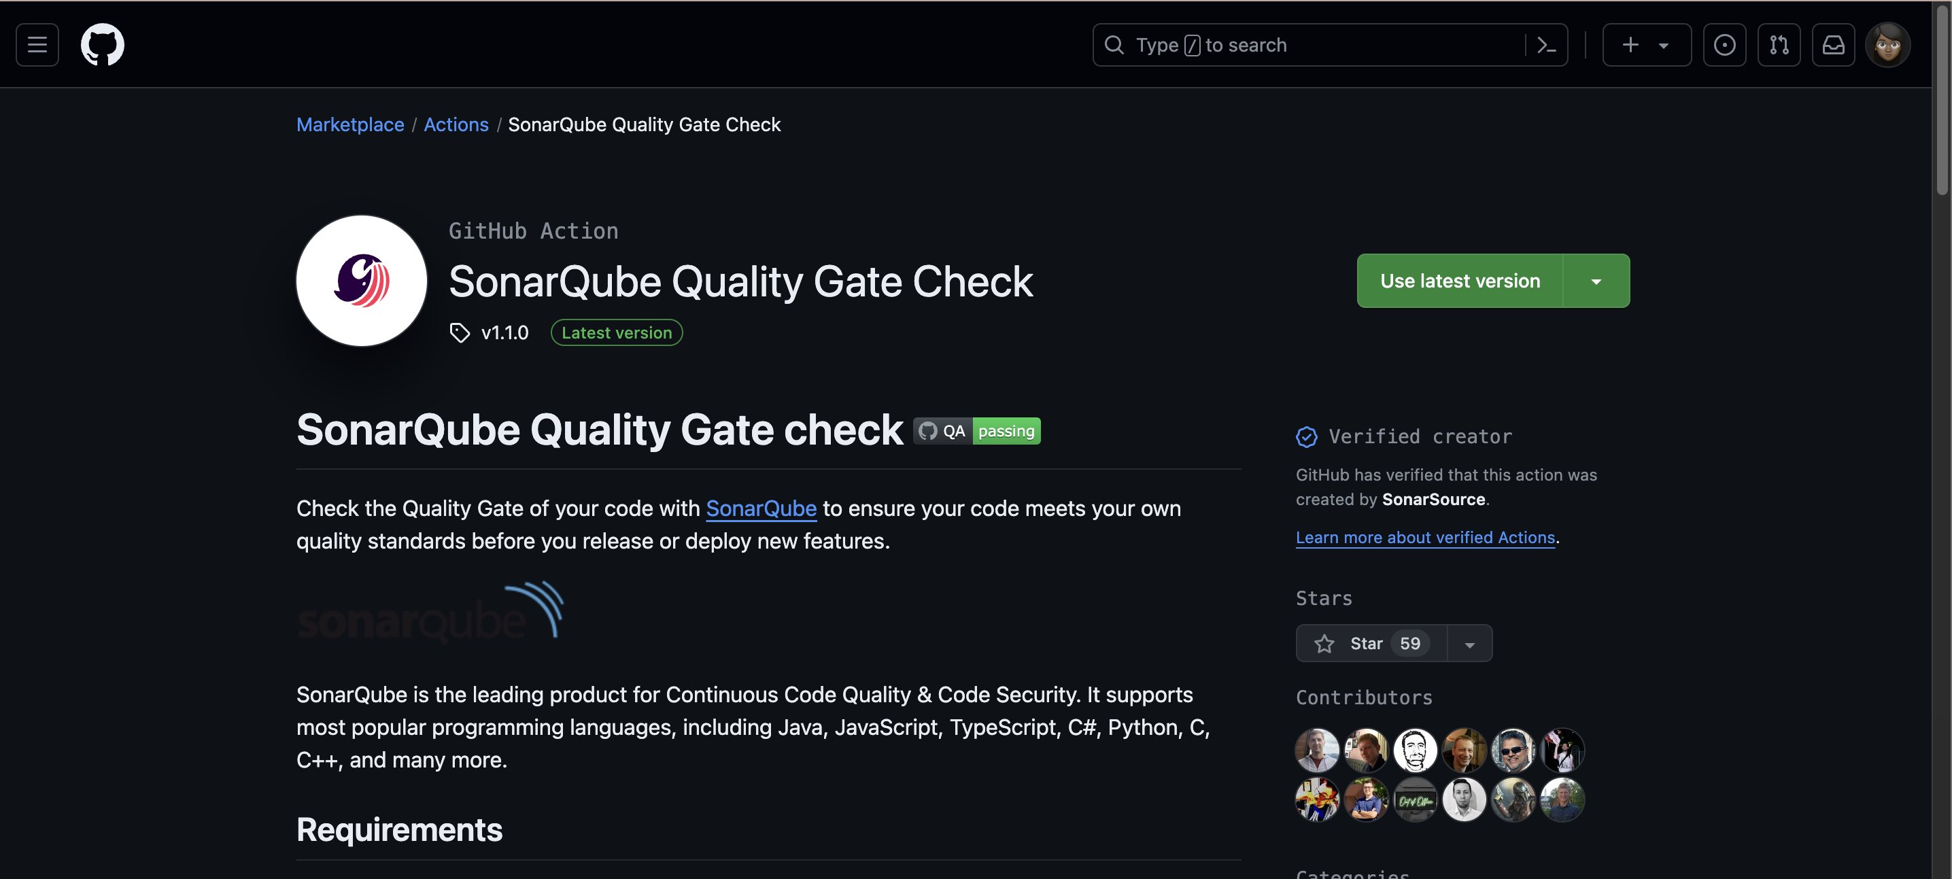Open the SonarQube hyperlink in description
This screenshot has width=1952, height=879.
[761, 509]
